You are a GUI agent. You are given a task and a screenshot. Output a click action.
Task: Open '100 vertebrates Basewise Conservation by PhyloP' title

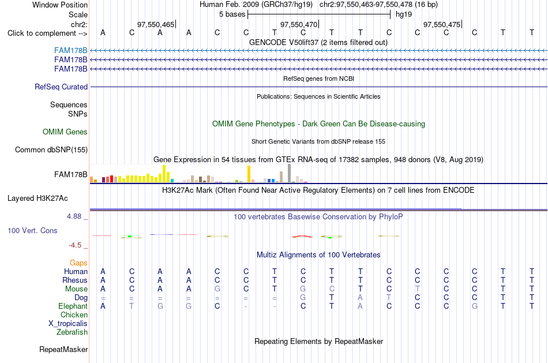tap(318, 217)
